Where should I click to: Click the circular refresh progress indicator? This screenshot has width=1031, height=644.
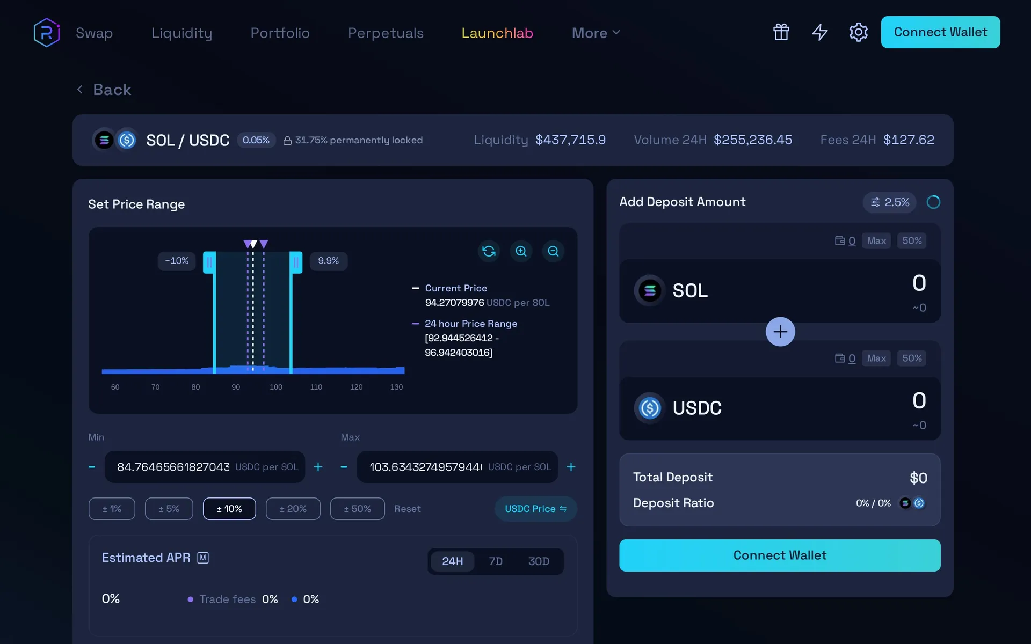tap(933, 202)
